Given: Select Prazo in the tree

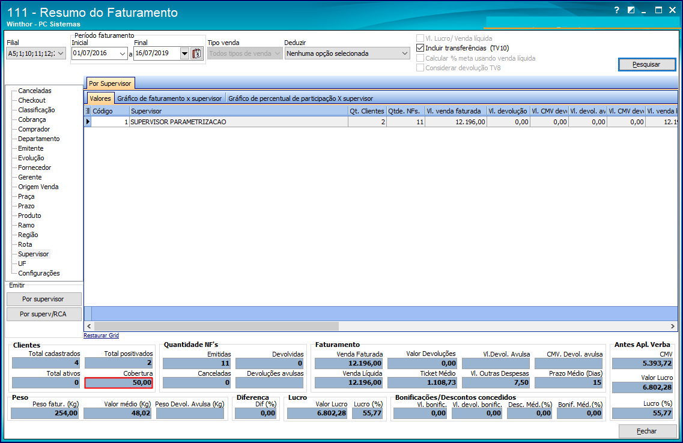Looking at the screenshot, I should tap(26, 206).
